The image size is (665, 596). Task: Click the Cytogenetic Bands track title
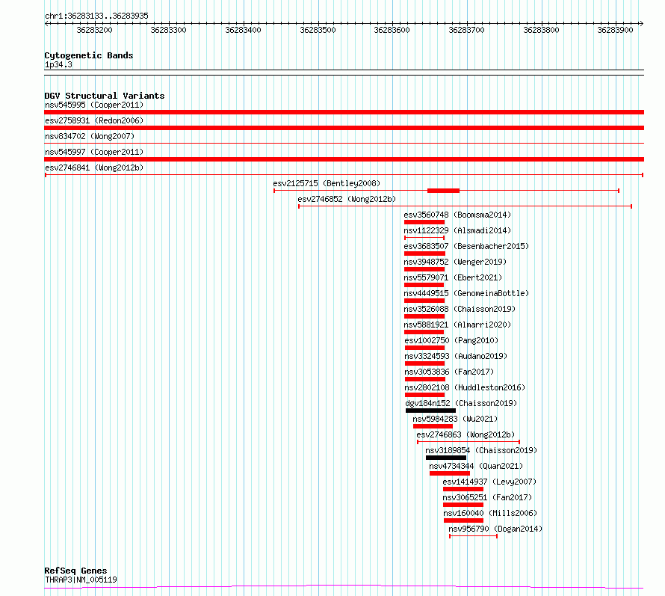89,55
